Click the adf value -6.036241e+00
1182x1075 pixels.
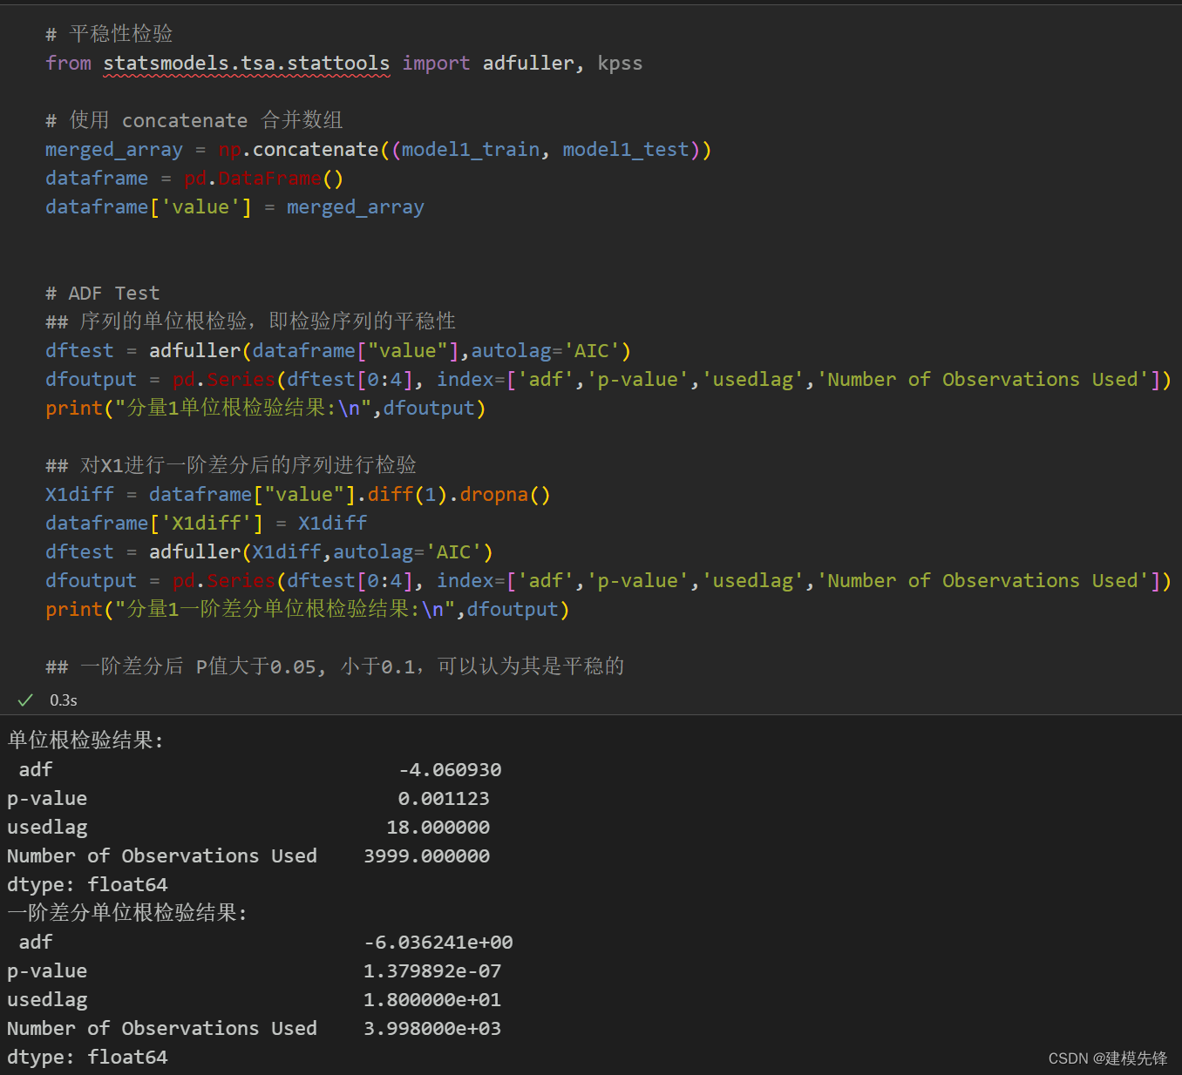pos(438,943)
